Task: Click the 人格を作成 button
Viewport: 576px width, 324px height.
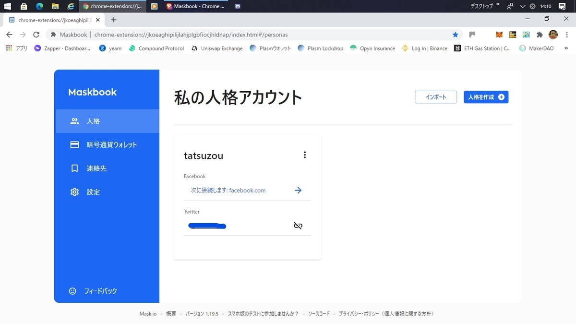Action: pos(486,97)
